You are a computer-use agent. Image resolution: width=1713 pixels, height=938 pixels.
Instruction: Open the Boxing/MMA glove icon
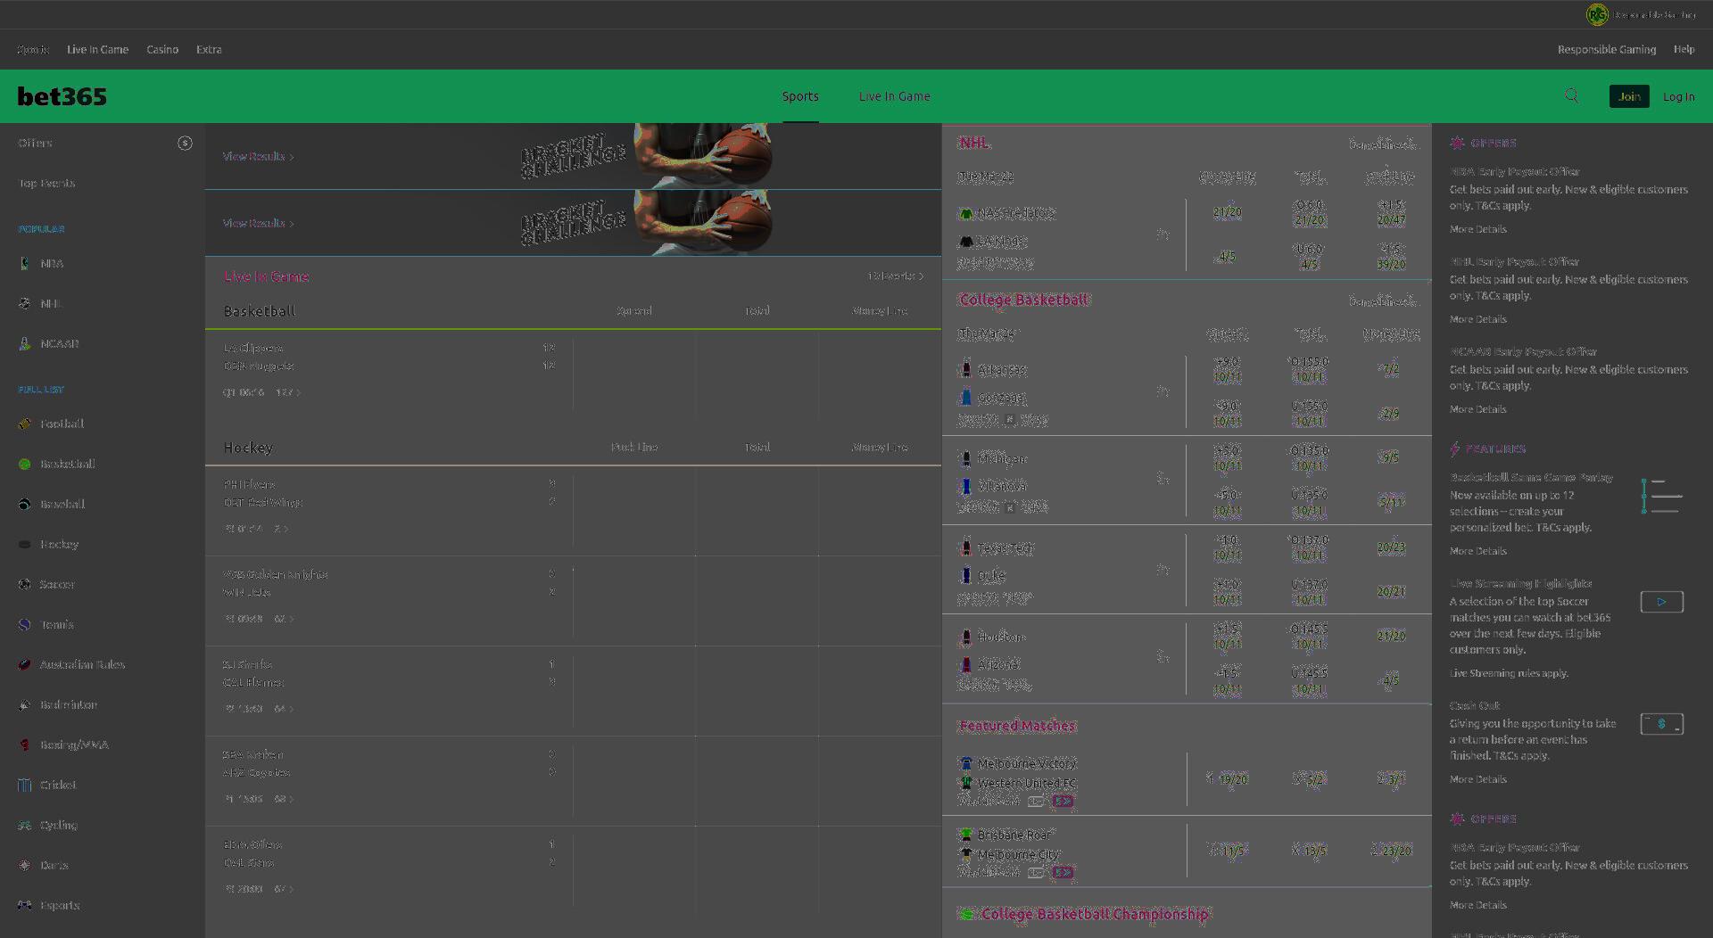[x=25, y=745]
